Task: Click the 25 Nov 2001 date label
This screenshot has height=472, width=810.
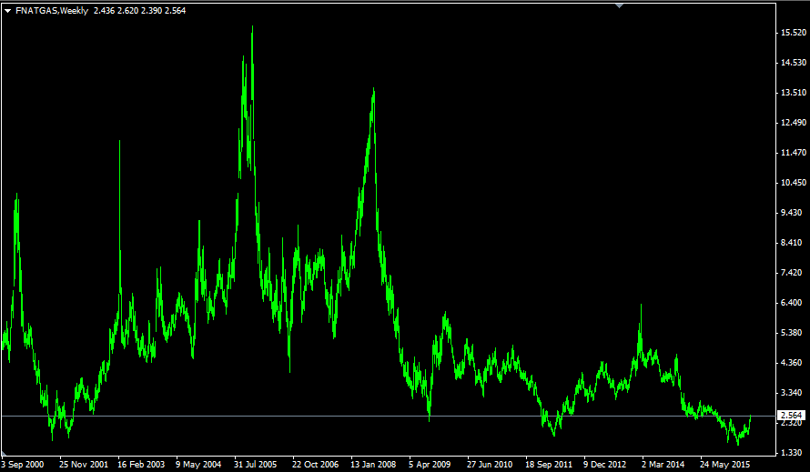Action: coord(84,464)
